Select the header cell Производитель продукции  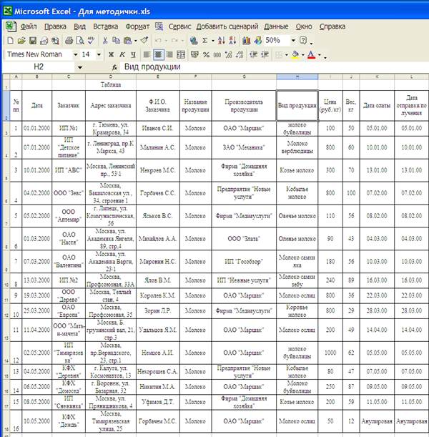click(x=244, y=106)
